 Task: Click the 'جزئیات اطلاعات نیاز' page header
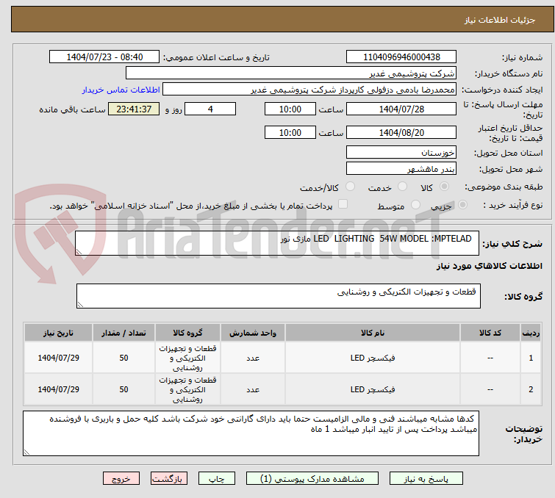499,20
